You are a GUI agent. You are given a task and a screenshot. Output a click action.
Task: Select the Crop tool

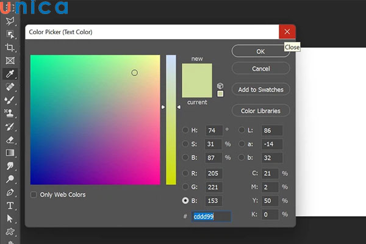pos(10,48)
